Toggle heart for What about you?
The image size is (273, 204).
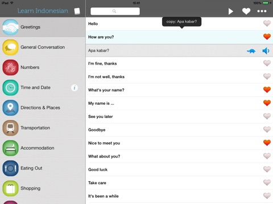point(267,156)
